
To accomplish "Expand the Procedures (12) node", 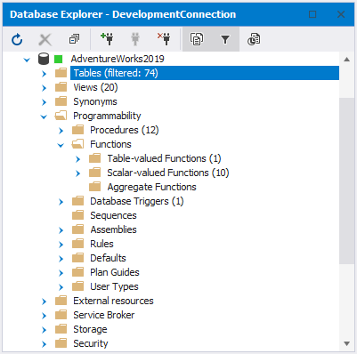I will 61,131.
